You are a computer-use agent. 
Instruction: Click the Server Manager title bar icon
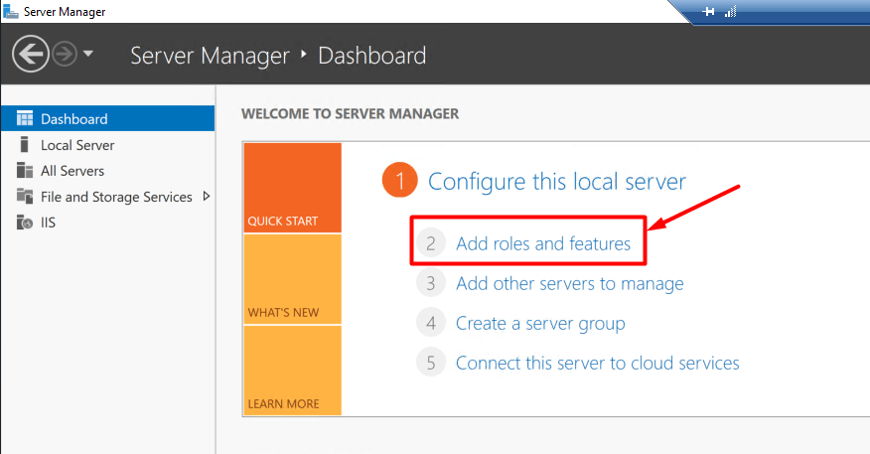tap(11, 11)
